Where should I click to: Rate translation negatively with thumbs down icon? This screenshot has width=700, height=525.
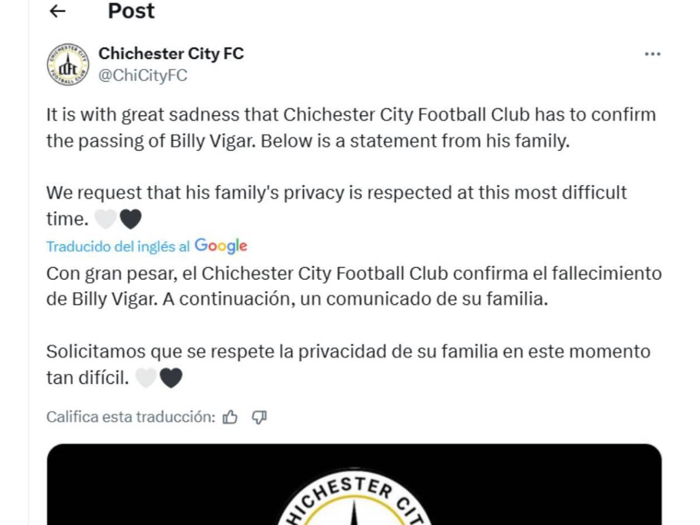(x=260, y=418)
